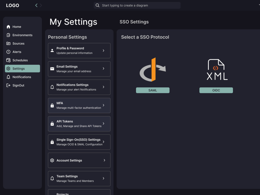Click 'Manage OCID & SMAL Configuration' text
Viewport: 260px width, 195px height.
(x=79, y=144)
